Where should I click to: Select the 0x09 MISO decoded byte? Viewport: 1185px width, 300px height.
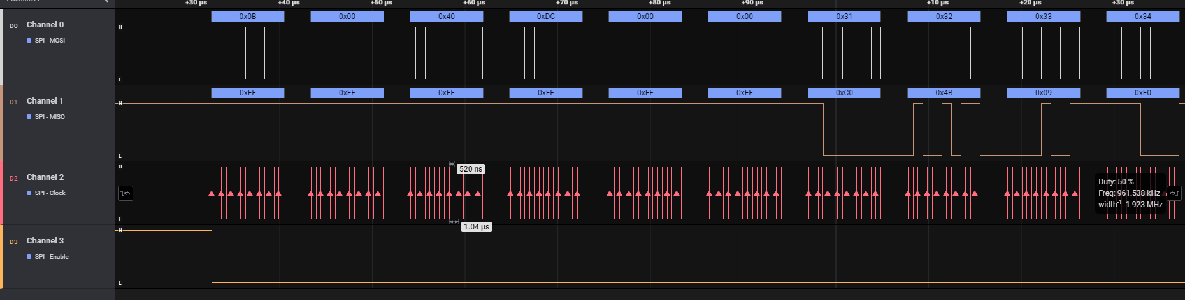tap(1044, 93)
